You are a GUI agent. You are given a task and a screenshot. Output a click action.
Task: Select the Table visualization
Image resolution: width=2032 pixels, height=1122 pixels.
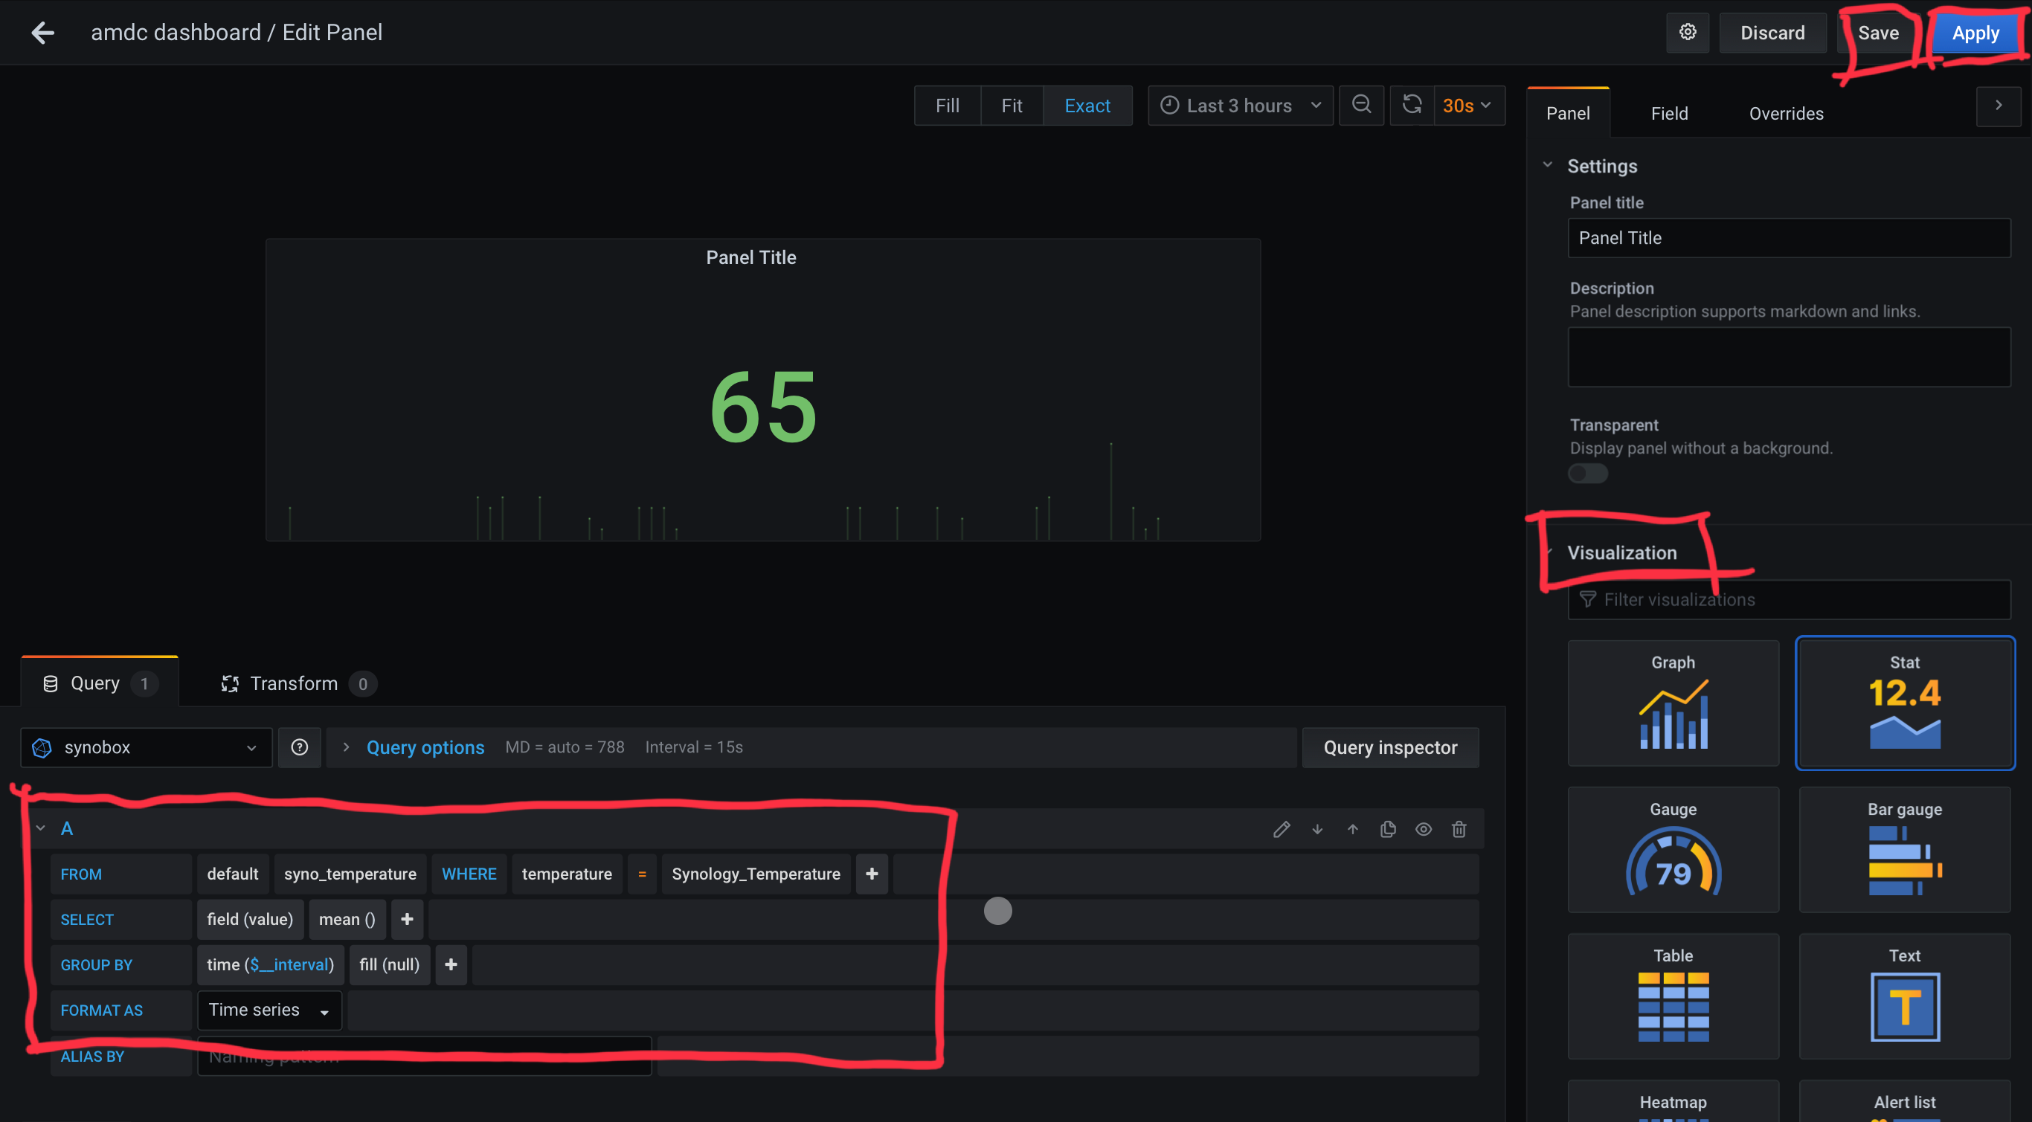pyautogui.click(x=1673, y=996)
